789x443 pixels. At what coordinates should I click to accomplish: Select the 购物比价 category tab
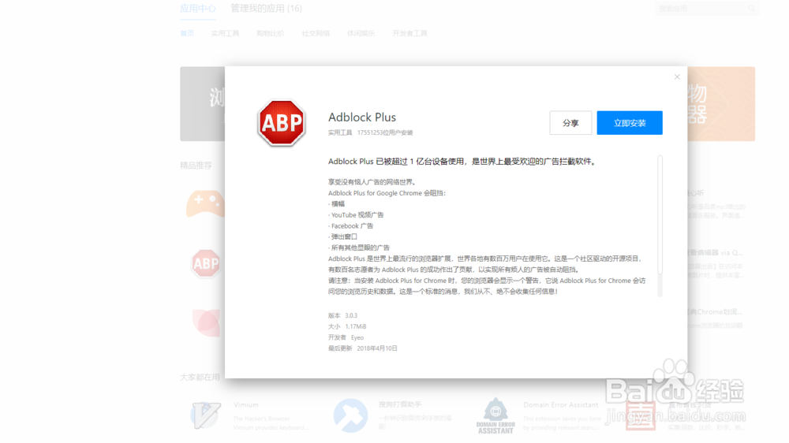point(270,33)
